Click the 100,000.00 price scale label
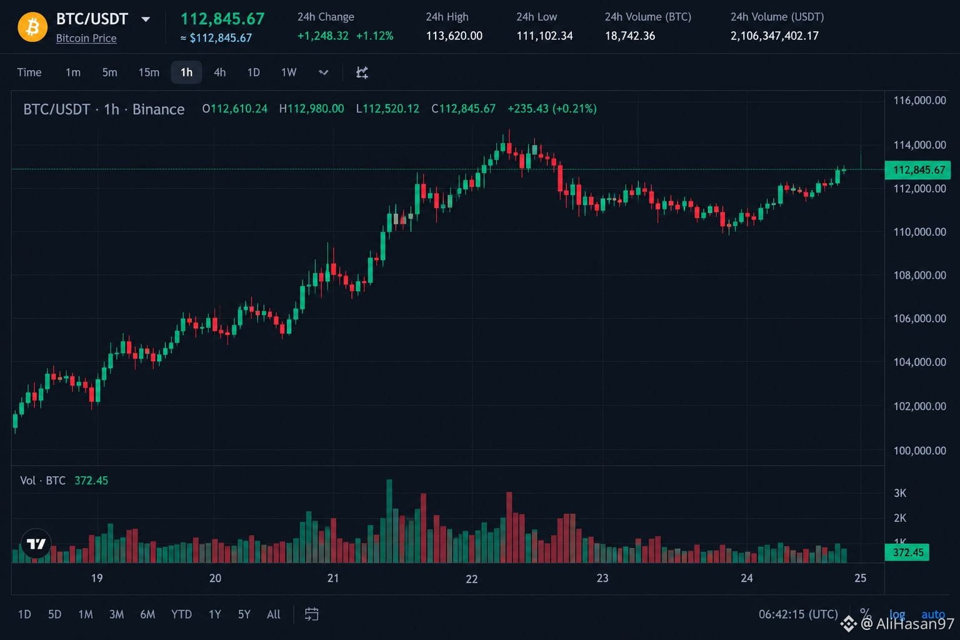The height and width of the screenshot is (640, 960). click(919, 451)
